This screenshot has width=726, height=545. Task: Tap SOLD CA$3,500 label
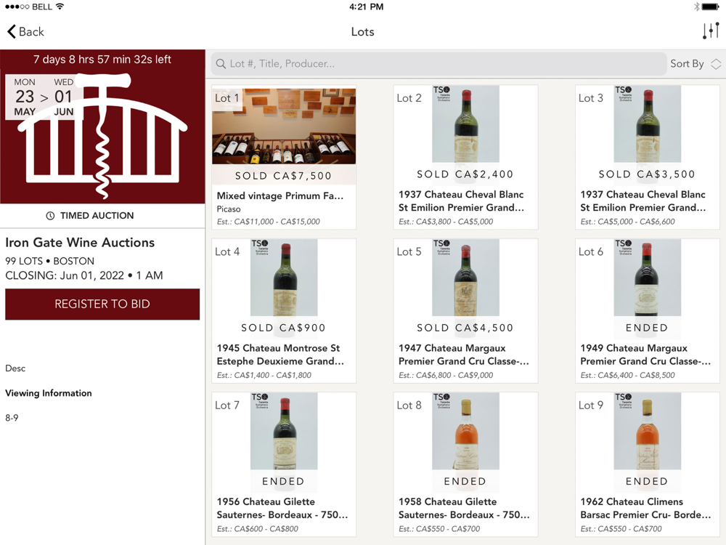tap(647, 174)
